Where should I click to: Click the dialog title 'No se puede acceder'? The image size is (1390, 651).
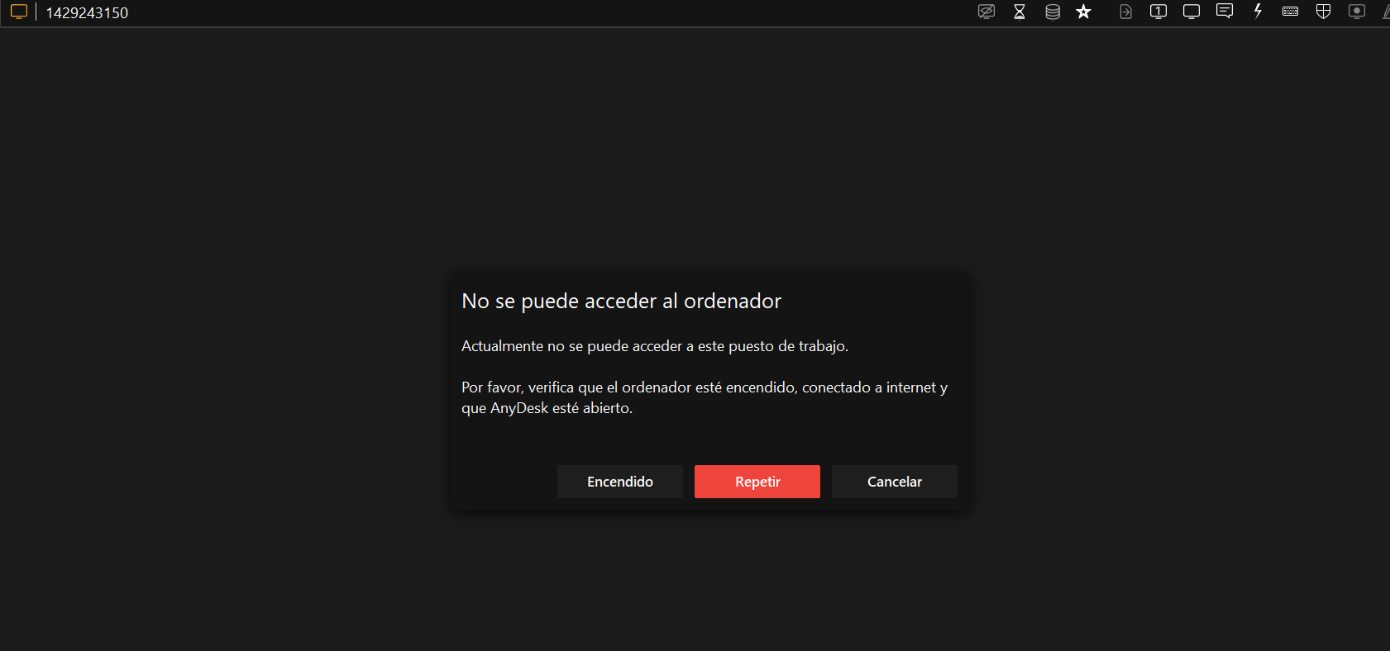tap(621, 302)
